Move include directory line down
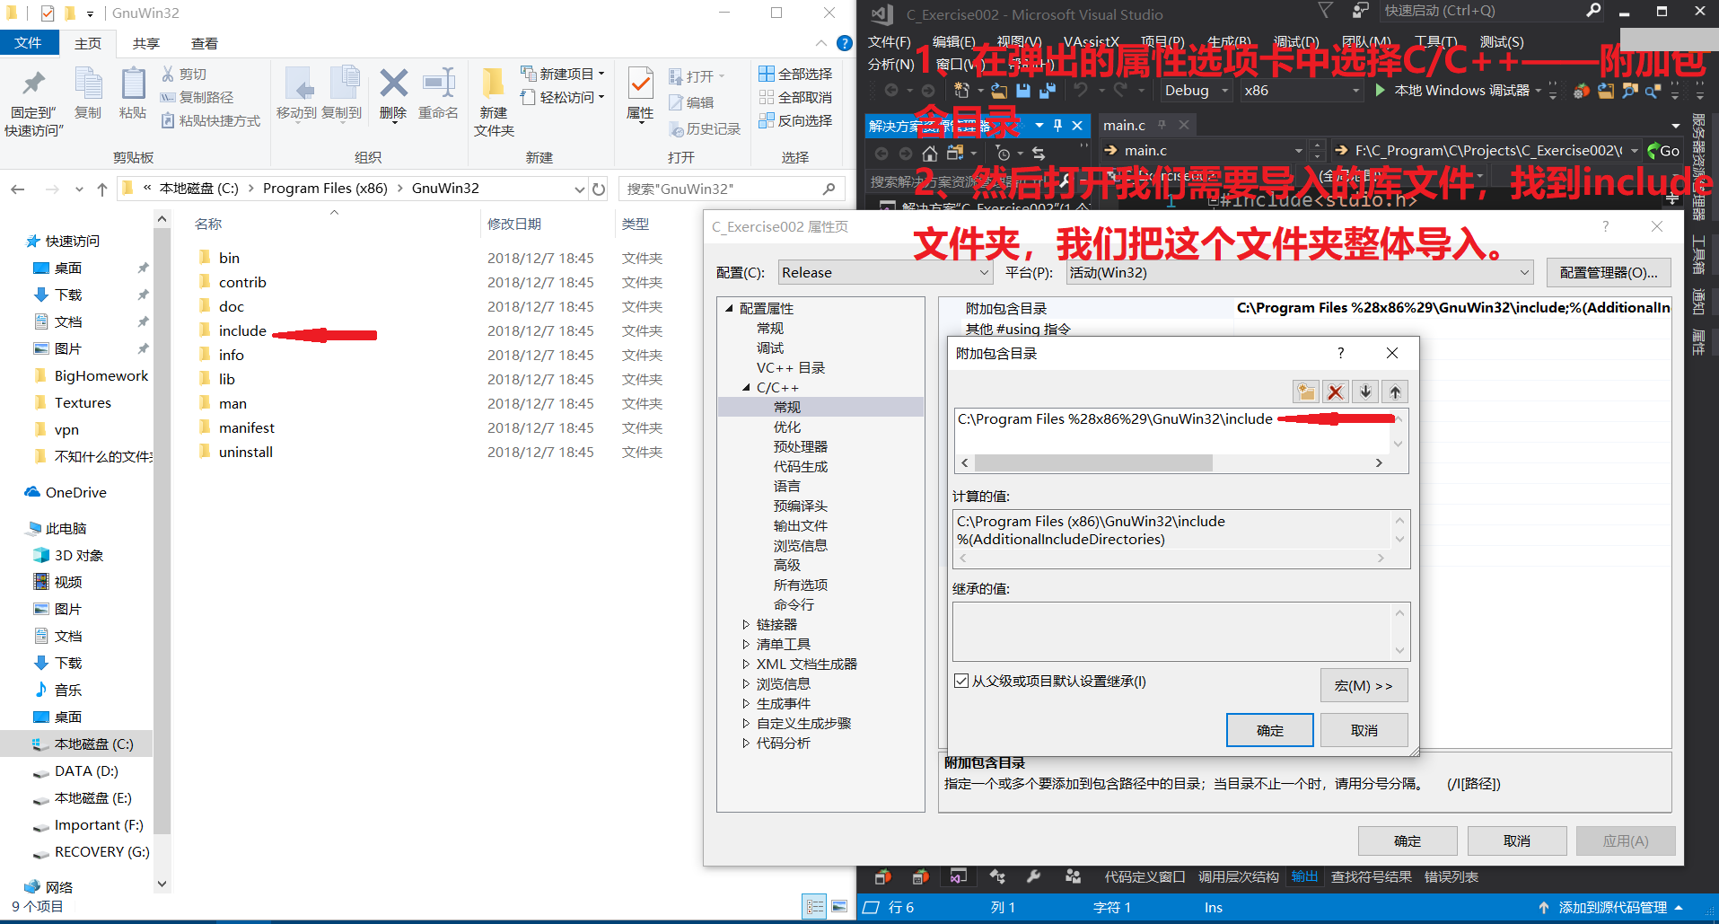This screenshot has width=1719, height=924. [1365, 392]
